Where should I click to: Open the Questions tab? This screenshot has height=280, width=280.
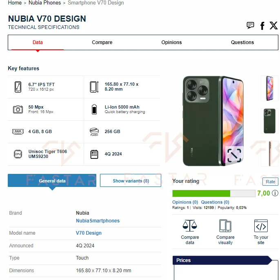(242, 42)
